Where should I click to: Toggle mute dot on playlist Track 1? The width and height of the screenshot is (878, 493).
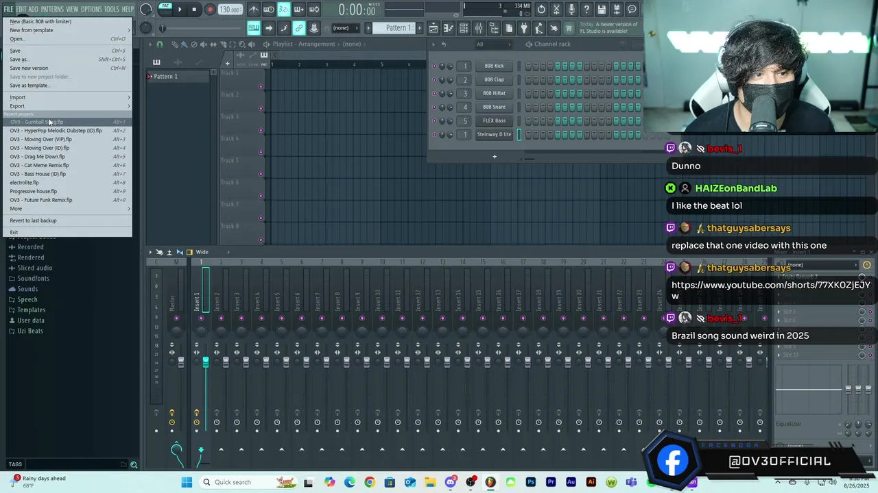261,86
